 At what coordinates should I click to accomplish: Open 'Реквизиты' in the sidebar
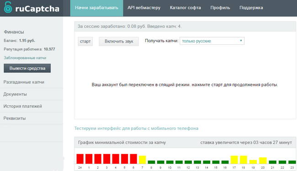click(15, 118)
